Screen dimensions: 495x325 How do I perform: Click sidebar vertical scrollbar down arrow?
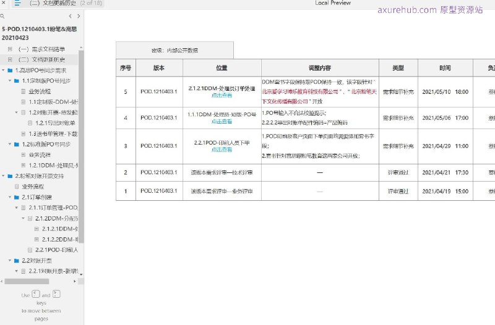(81, 274)
